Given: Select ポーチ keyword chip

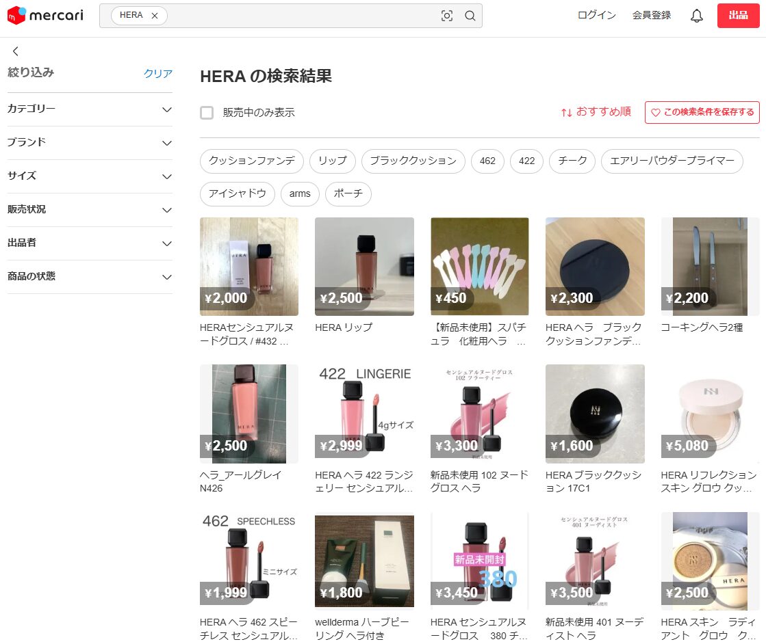Looking at the screenshot, I should [348, 193].
